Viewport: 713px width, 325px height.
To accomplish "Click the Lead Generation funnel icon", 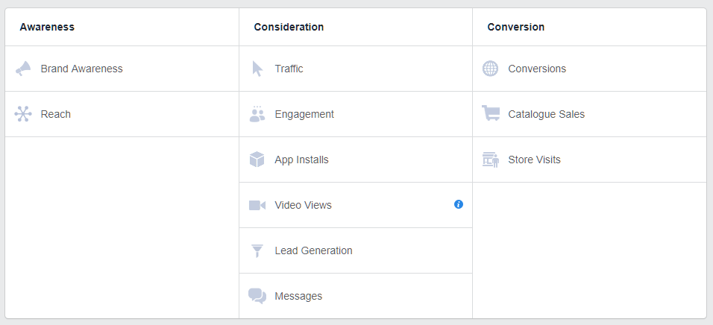I will (257, 250).
